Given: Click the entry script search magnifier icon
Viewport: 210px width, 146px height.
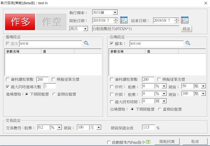Looking at the screenshot, I should pos(86,43).
